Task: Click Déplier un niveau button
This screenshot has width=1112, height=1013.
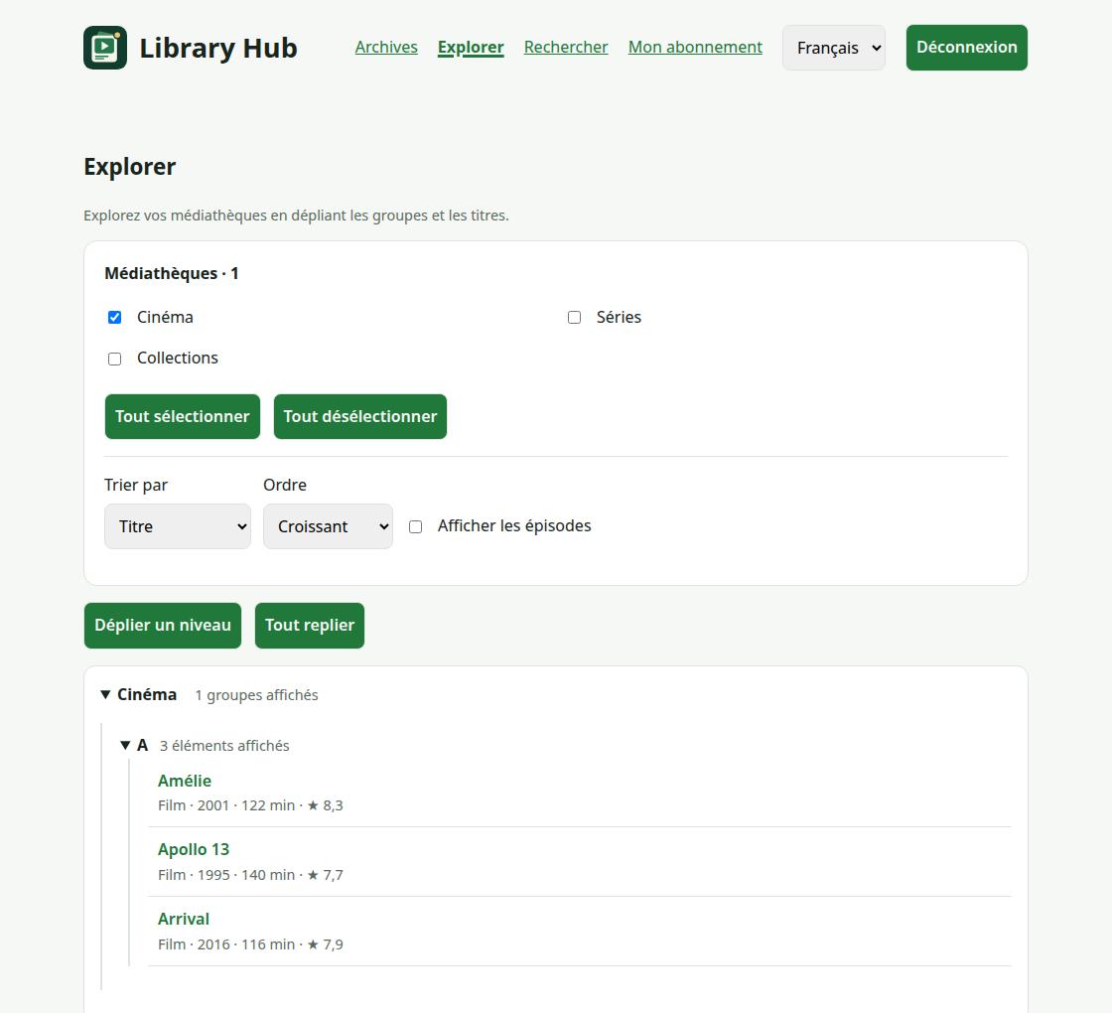Action: coord(163,626)
